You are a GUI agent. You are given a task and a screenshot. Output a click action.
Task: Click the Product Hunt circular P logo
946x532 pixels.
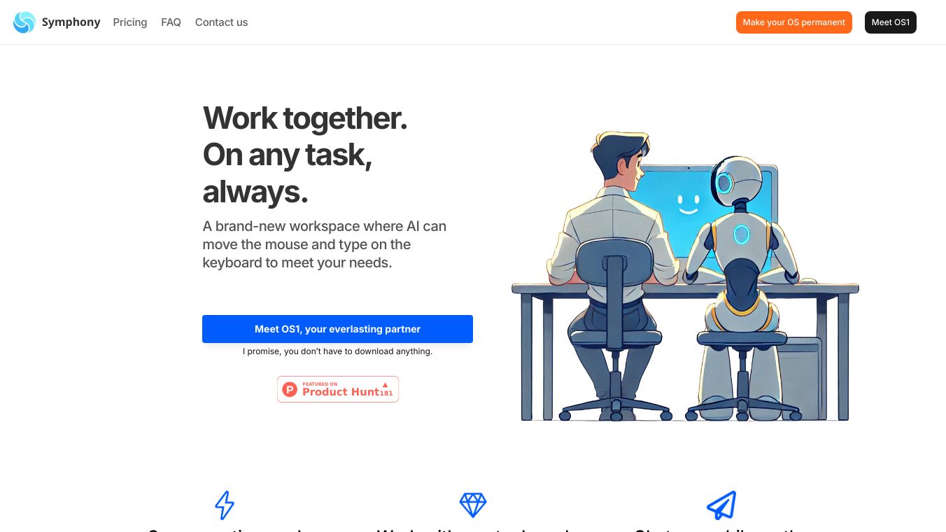point(290,389)
